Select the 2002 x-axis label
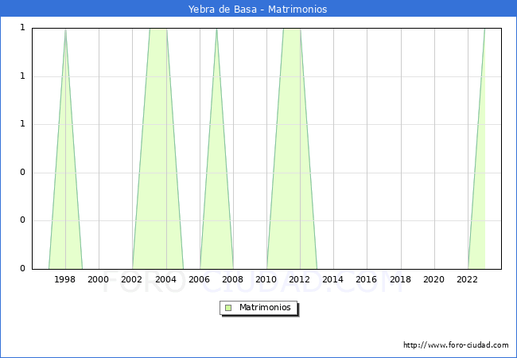The width and height of the screenshot is (517, 358). click(x=132, y=279)
